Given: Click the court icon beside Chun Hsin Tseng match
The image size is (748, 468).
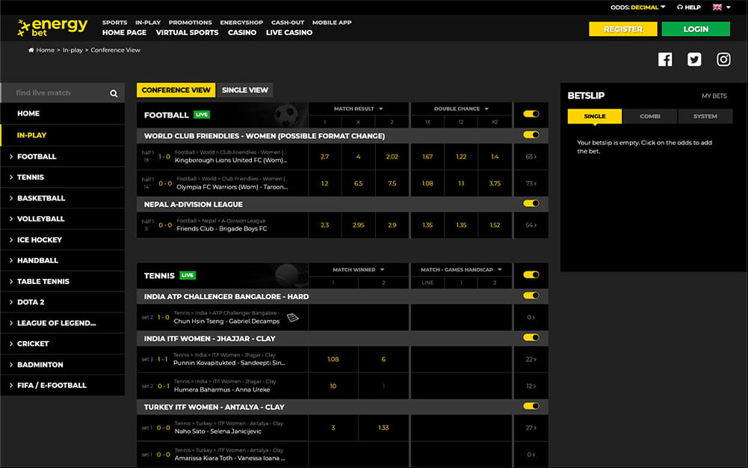Looking at the screenshot, I should coord(293,317).
